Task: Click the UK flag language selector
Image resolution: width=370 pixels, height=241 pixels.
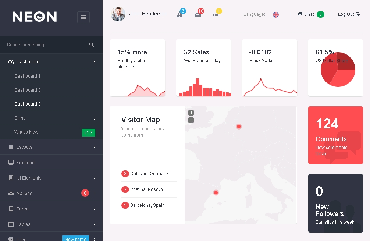Action: pos(276,14)
